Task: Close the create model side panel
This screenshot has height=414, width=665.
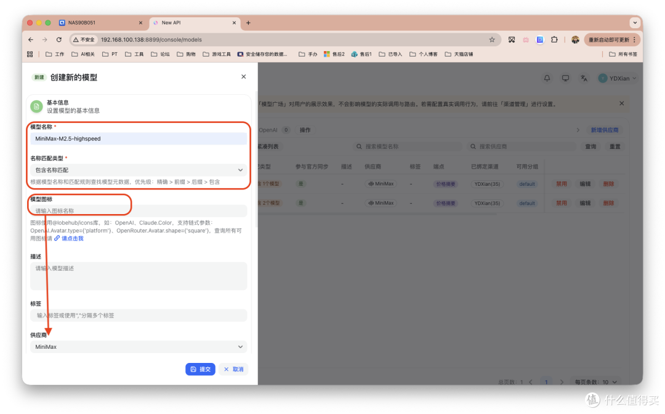Action: click(x=243, y=77)
